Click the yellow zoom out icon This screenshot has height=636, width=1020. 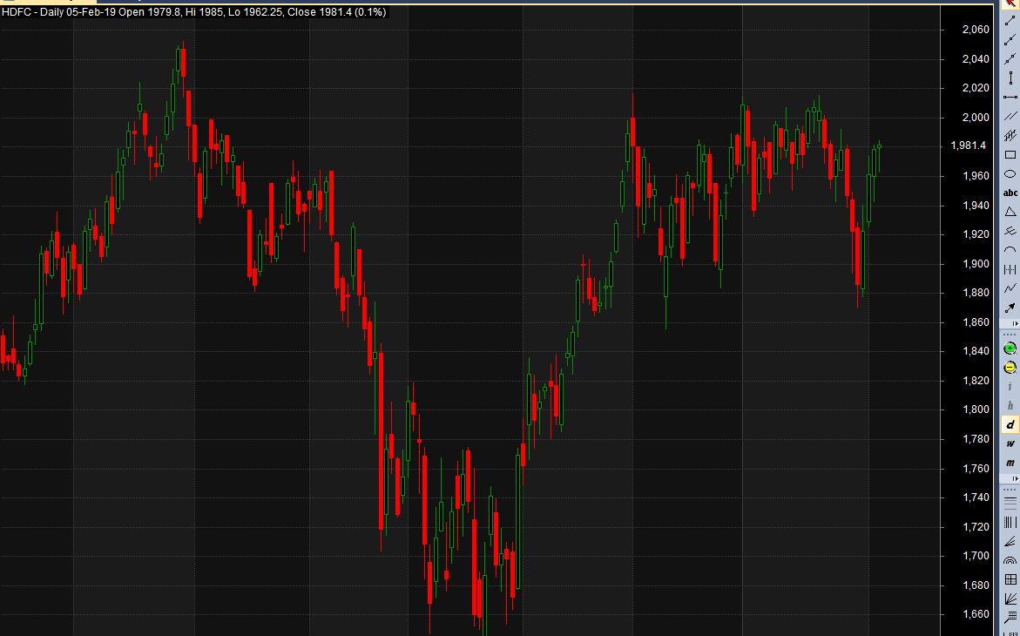pyautogui.click(x=1010, y=368)
